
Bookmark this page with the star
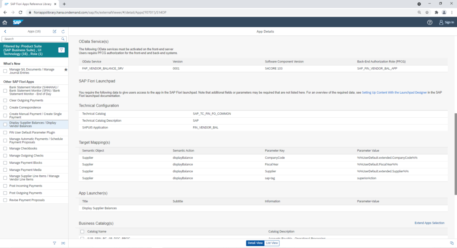click(427, 12)
